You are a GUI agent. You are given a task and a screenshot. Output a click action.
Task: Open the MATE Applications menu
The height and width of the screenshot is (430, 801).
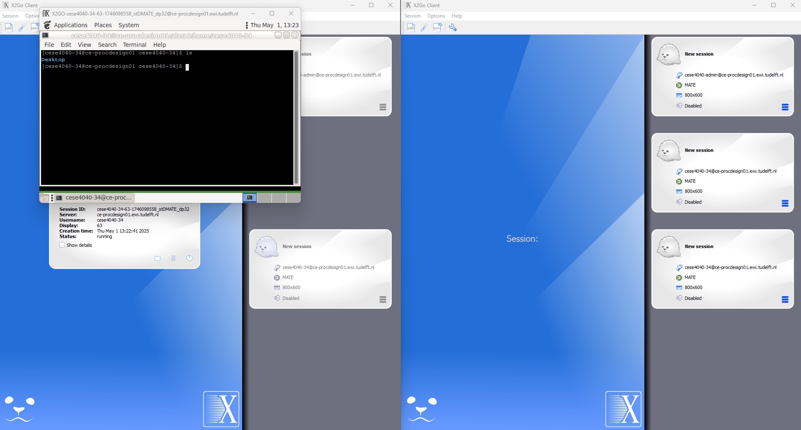[70, 25]
